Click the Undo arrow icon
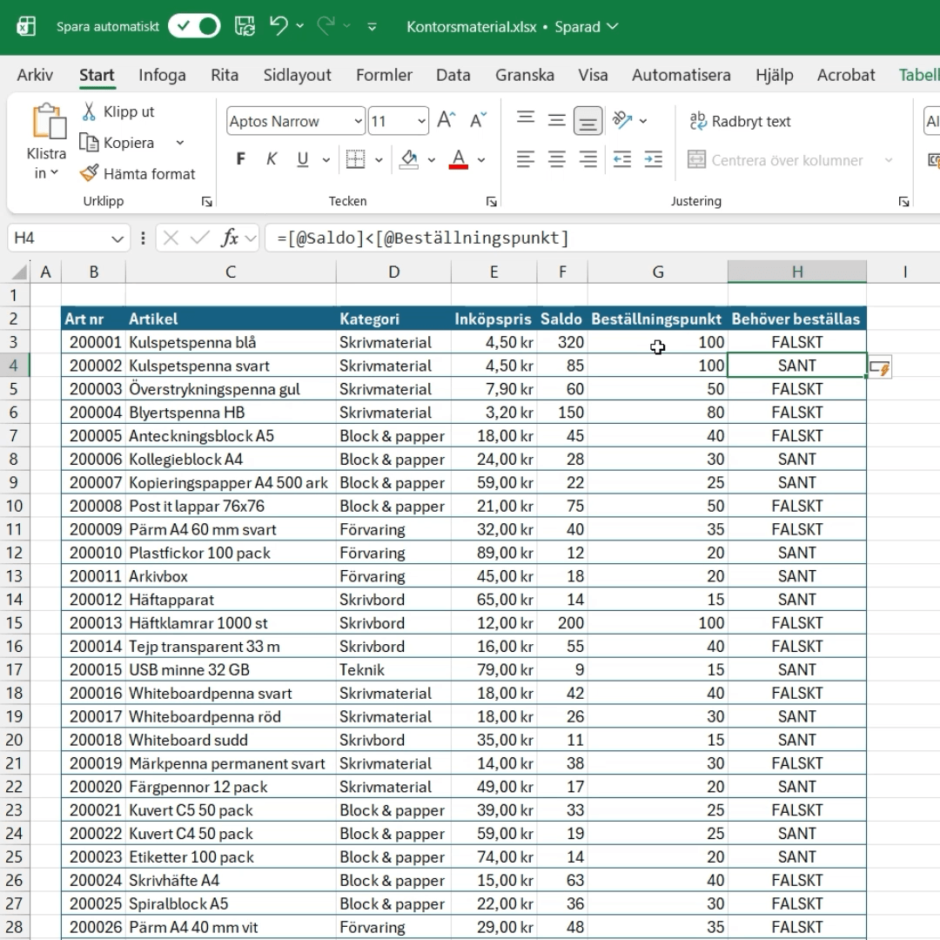This screenshot has width=940, height=940. (279, 26)
